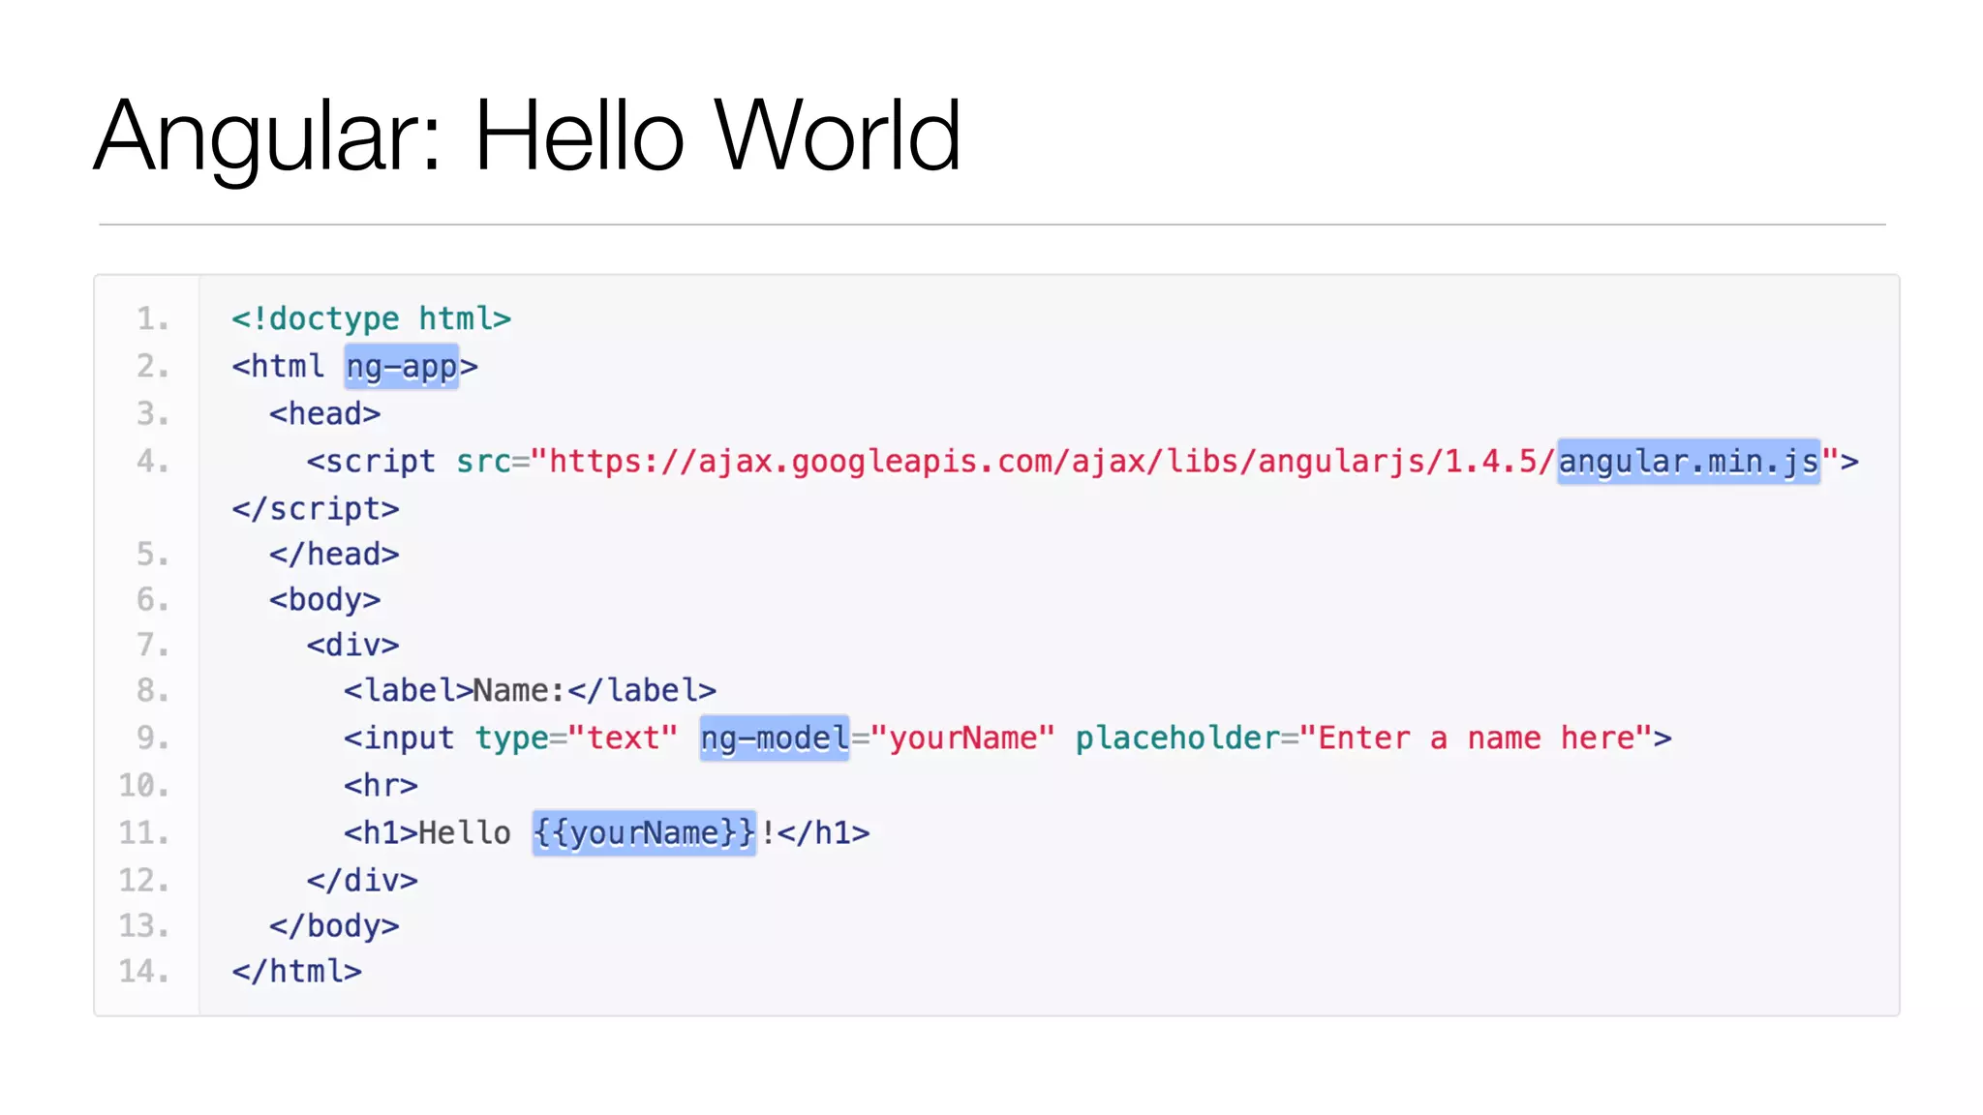Click line number 14 in gutter
Screen dimensions: 1983x1115
[x=143, y=972]
